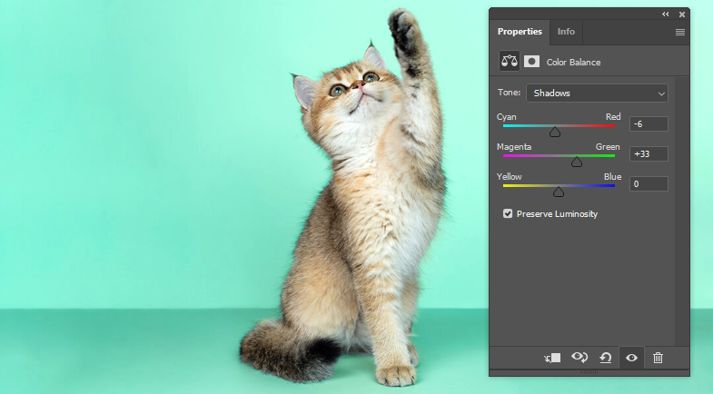The height and width of the screenshot is (394, 713).
Task: Click the clip to layer icon
Action: [x=552, y=358]
